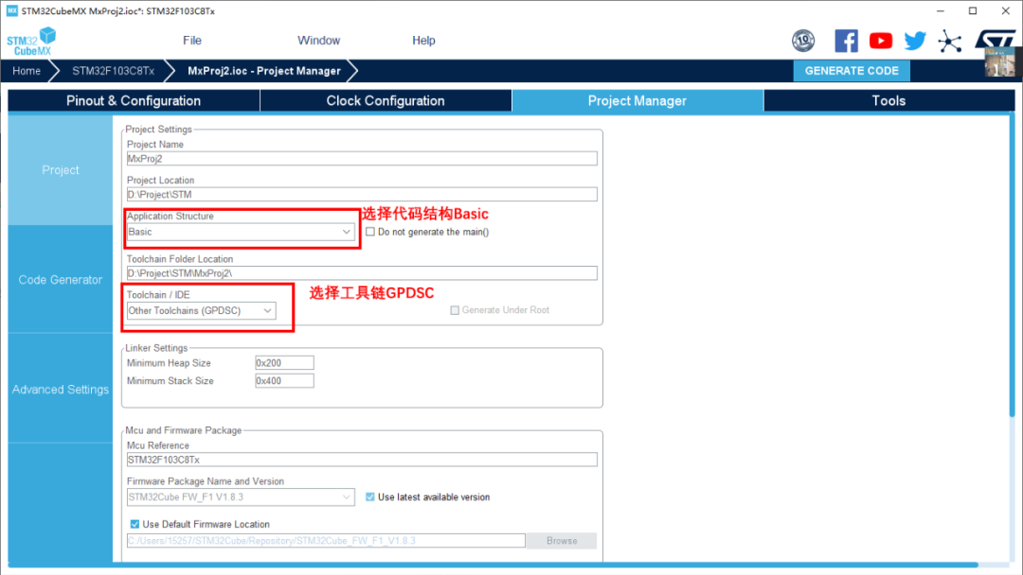Open the Code Generator side tab

coord(60,280)
